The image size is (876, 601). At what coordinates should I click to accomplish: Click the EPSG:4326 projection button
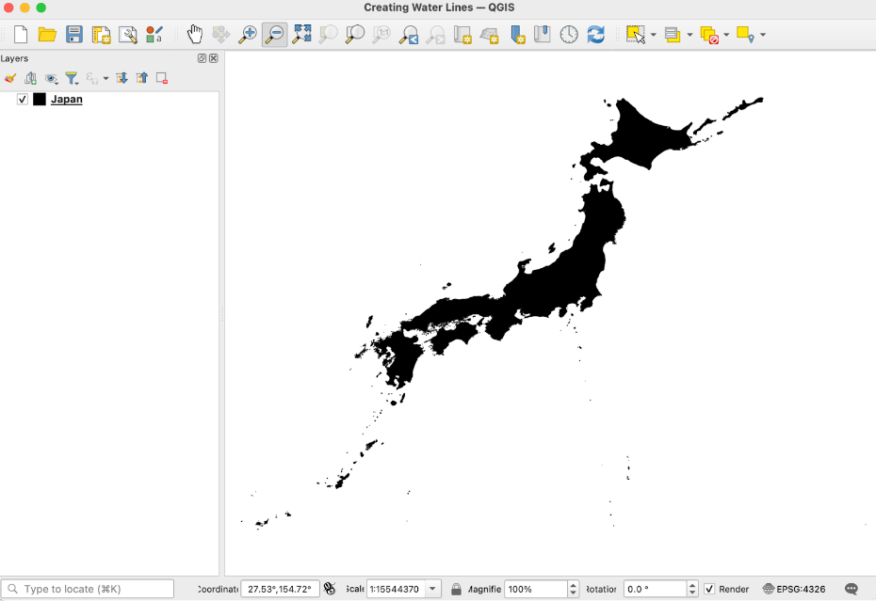794,589
